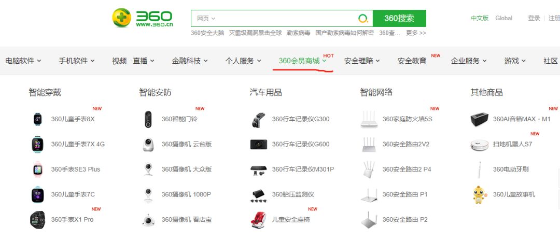Viewport: 560px width, 241px height.
Task: Click the 360智能门铃 doorbell icon
Action: pos(148,119)
